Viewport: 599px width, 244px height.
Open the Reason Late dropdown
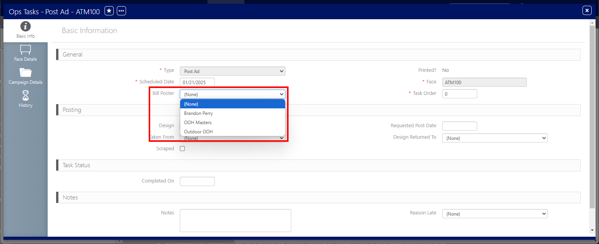(495, 214)
